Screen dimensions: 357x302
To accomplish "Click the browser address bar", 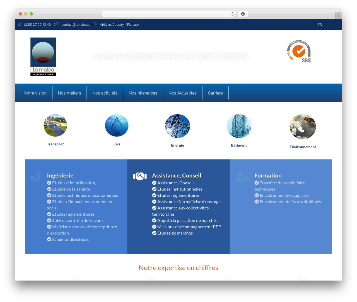I will [x=169, y=14].
